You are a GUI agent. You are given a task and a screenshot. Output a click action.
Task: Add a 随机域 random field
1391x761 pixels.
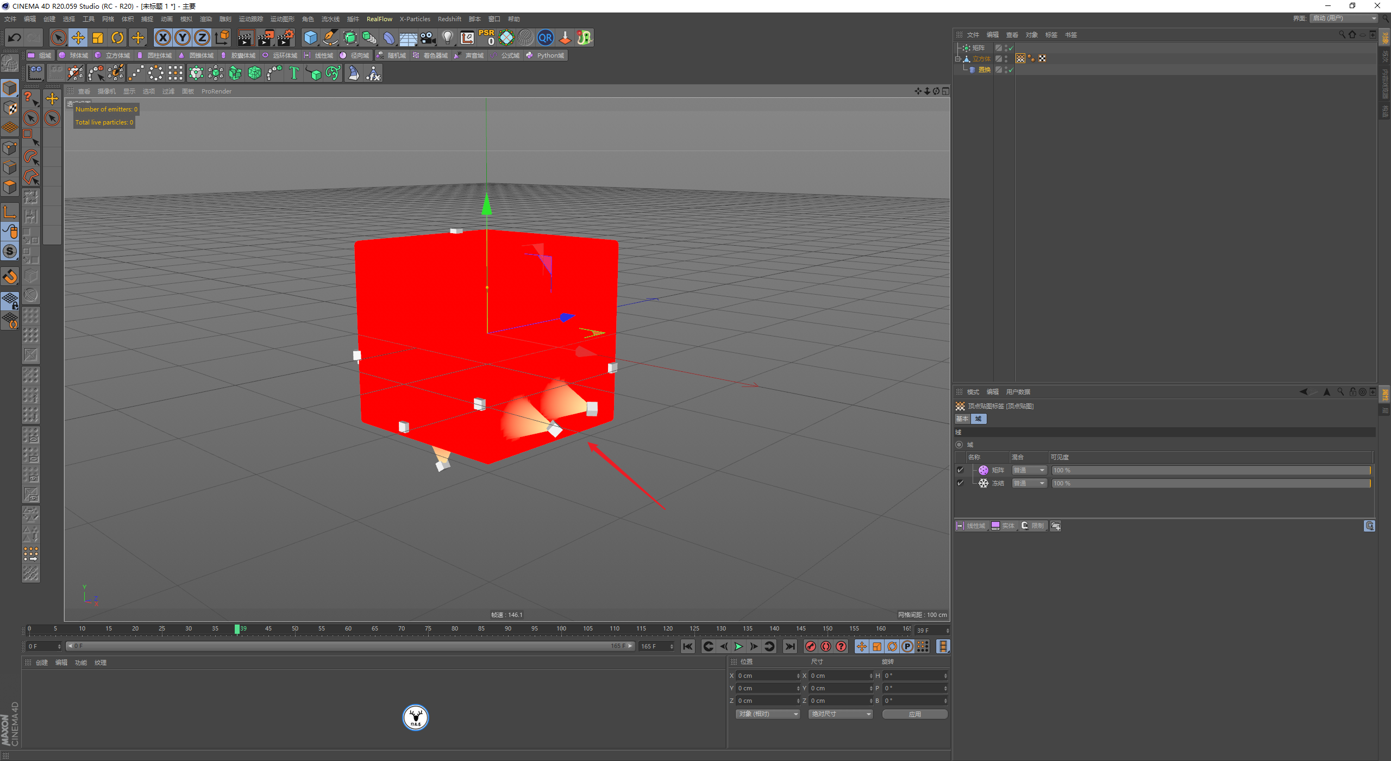(391, 55)
